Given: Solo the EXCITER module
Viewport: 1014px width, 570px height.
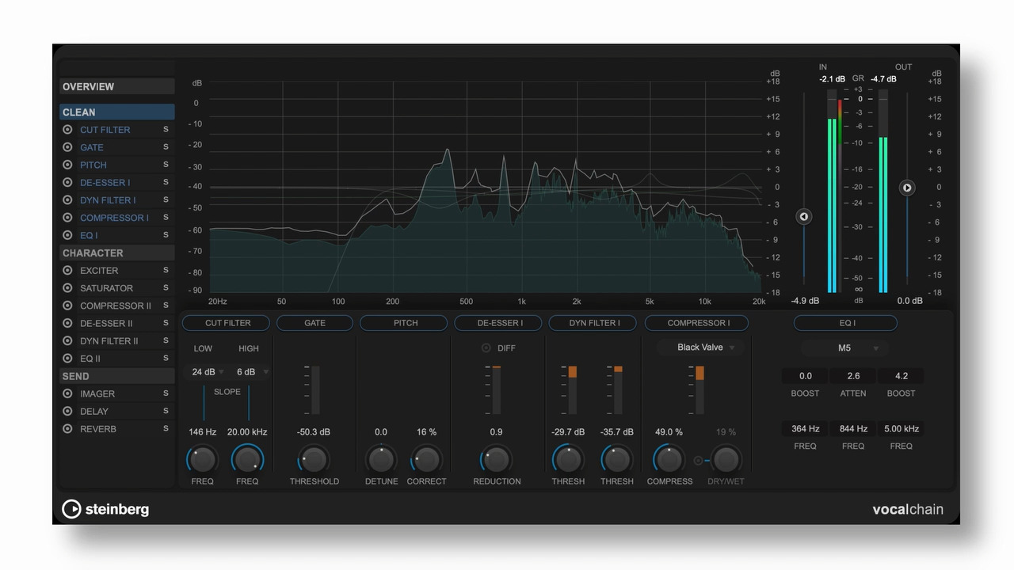Looking at the screenshot, I should (x=166, y=270).
